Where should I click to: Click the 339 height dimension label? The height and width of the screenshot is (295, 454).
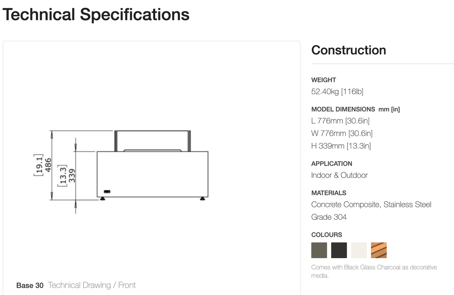(x=72, y=176)
